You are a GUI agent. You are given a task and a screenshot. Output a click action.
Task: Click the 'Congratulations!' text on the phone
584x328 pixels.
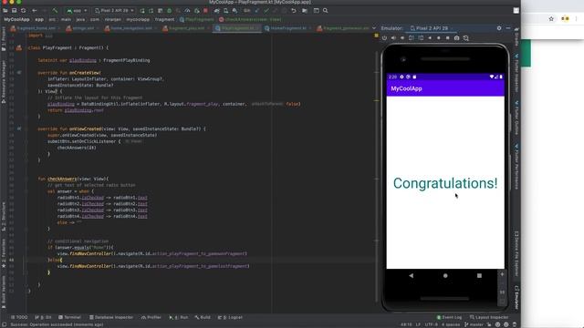point(445,183)
